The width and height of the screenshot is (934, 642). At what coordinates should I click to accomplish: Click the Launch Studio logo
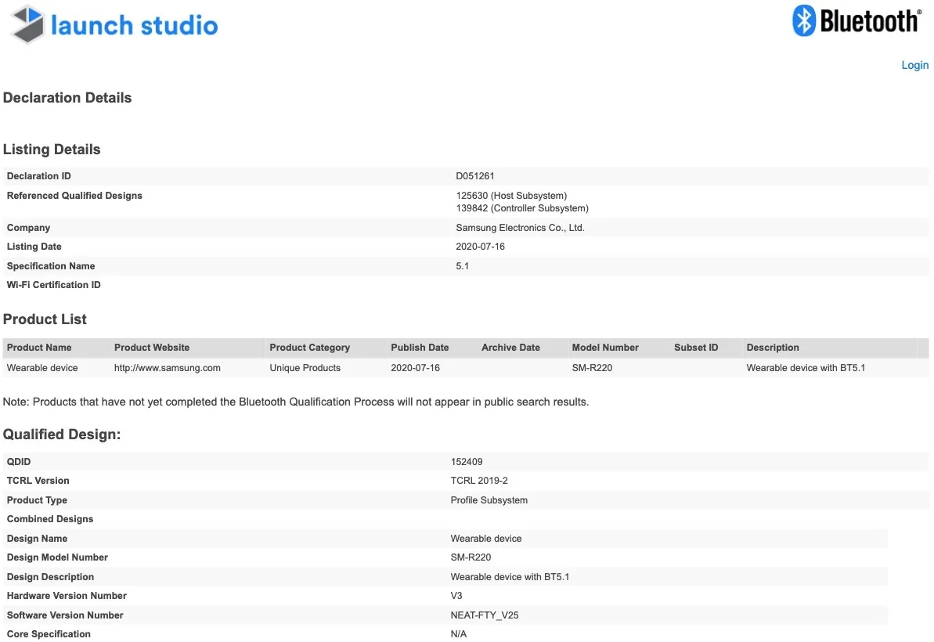114,24
